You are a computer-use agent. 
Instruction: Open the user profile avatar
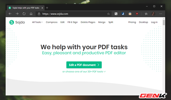153,14
